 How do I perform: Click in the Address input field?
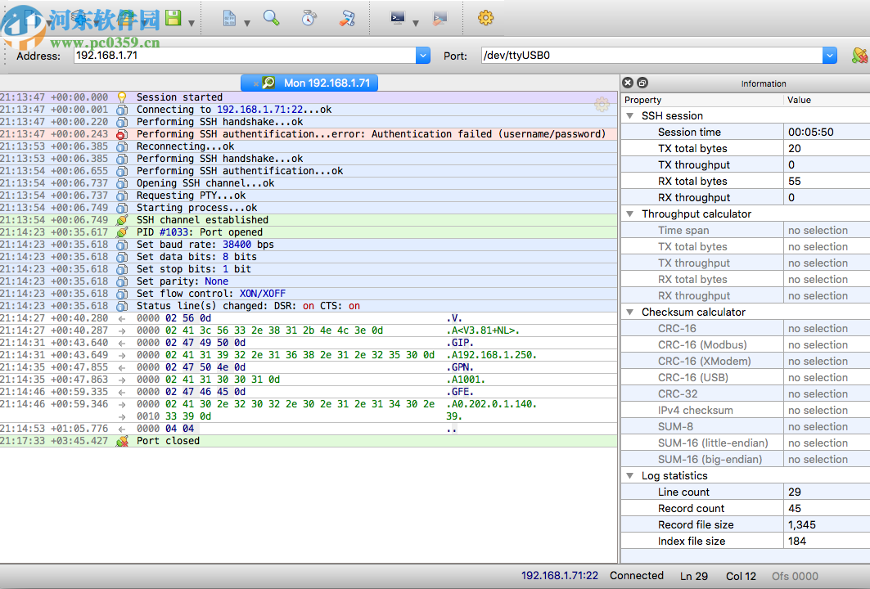point(244,56)
